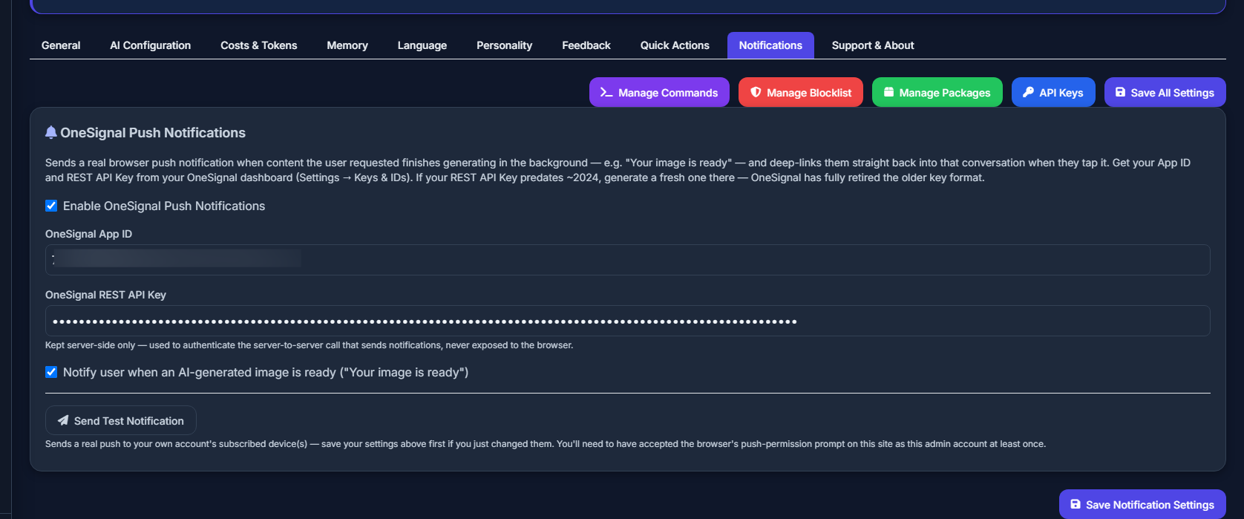Switch to the Feedback tab
The image size is (1244, 519).
(586, 45)
